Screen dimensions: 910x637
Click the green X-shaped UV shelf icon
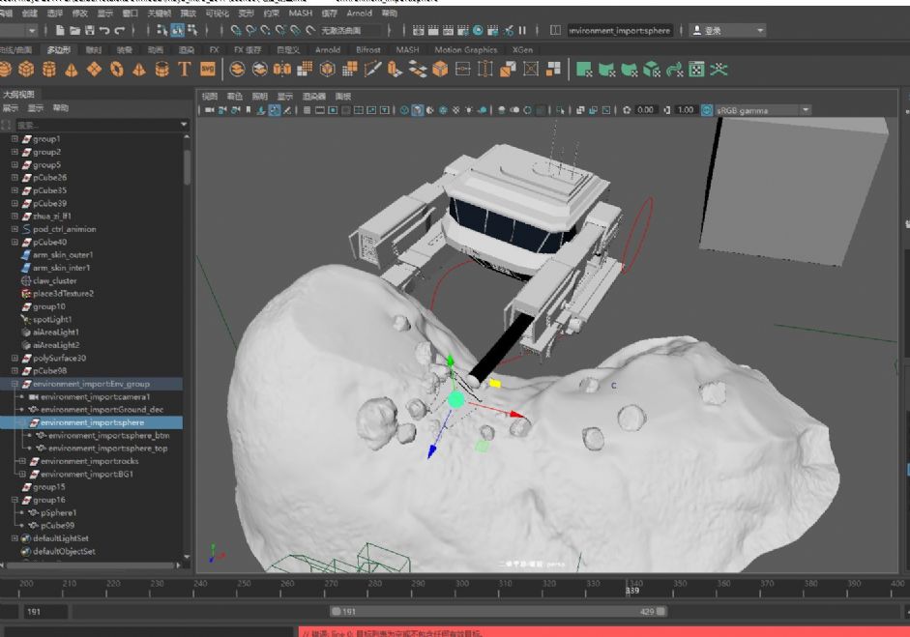(x=719, y=70)
